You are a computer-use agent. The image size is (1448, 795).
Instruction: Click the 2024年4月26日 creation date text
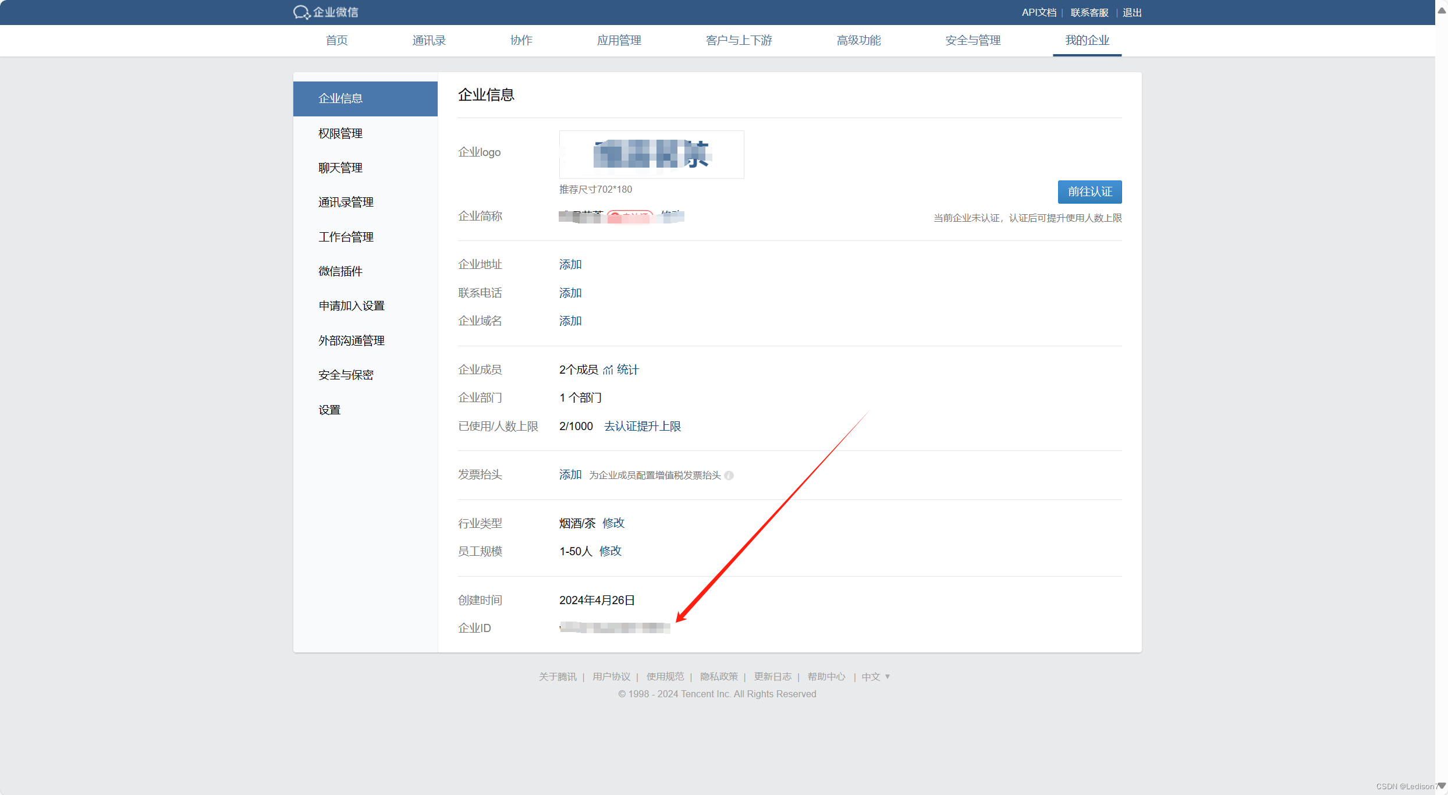point(597,600)
